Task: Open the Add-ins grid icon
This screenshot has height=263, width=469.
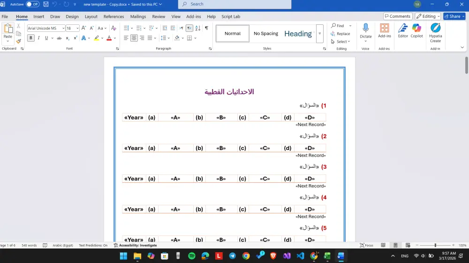Action: coord(385,28)
